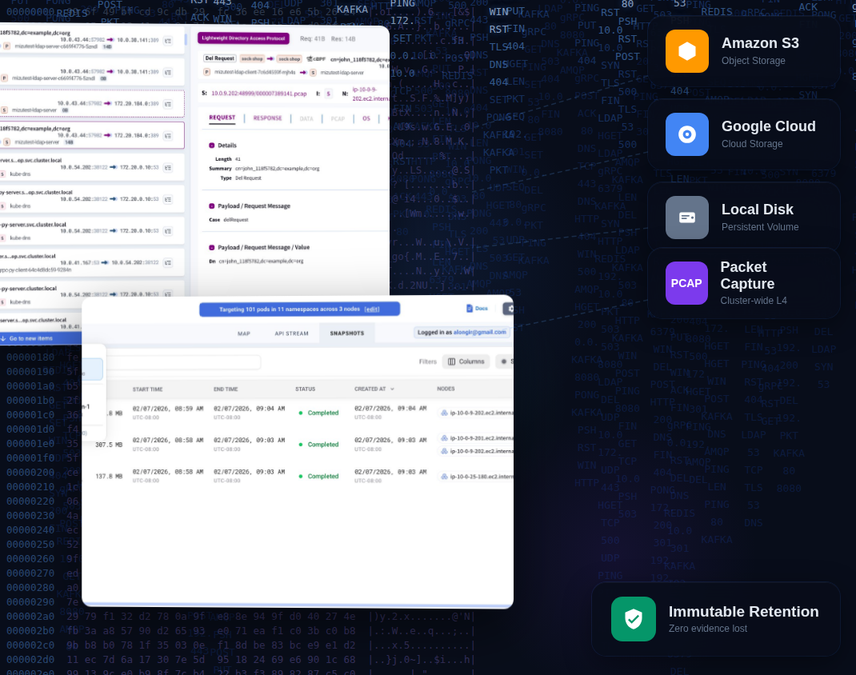Switch to the RESPONSE tab
The width and height of the screenshot is (856, 675).
pyautogui.click(x=267, y=118)
